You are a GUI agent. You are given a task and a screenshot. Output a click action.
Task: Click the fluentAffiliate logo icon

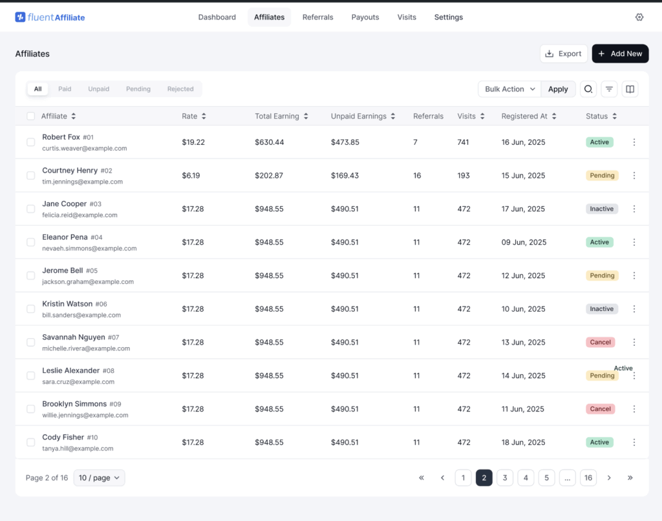pos(20,17)
